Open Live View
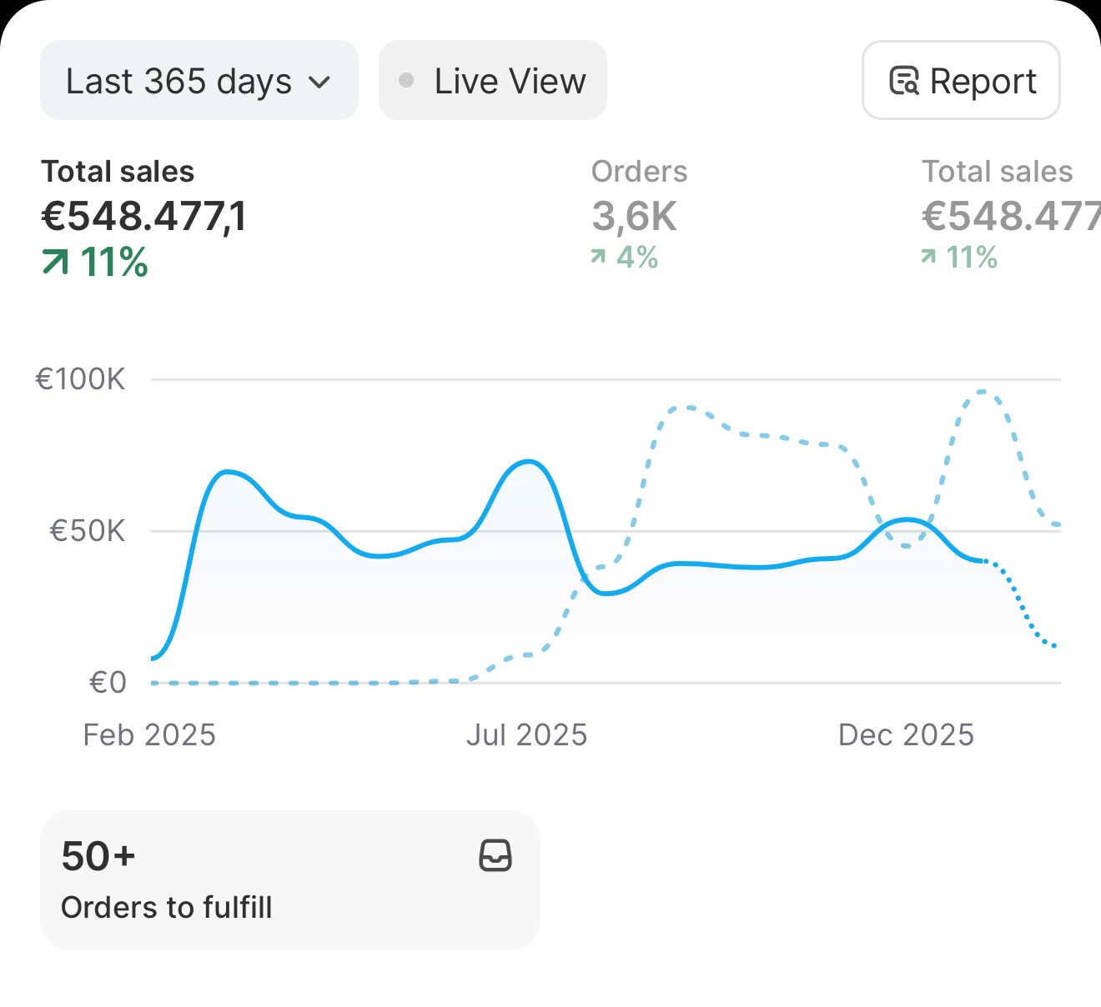1101x1007 pixels. click(x=492, y=81)
